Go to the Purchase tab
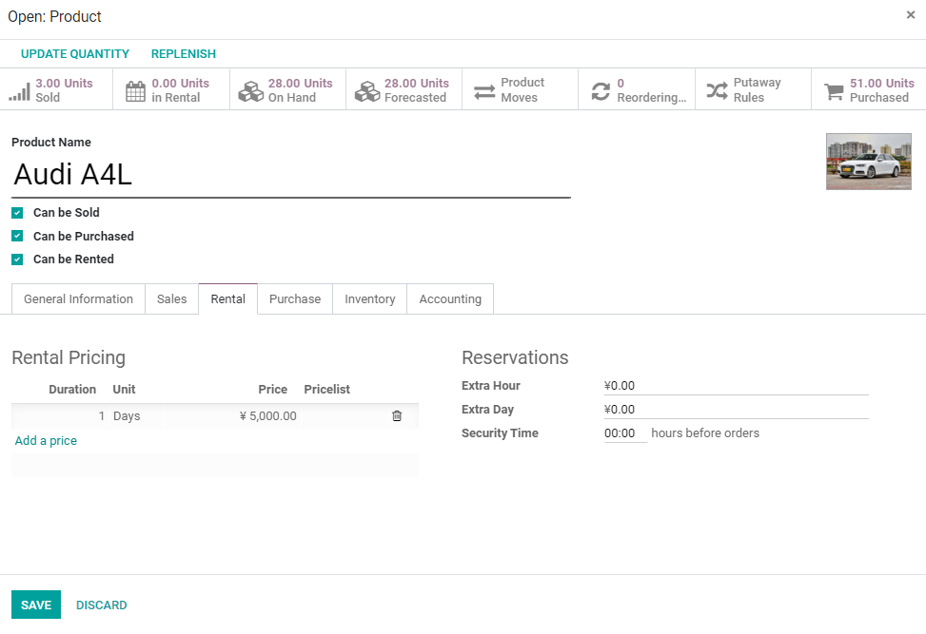926x634 pixels. pyautogui.click(x=295, y=299)
